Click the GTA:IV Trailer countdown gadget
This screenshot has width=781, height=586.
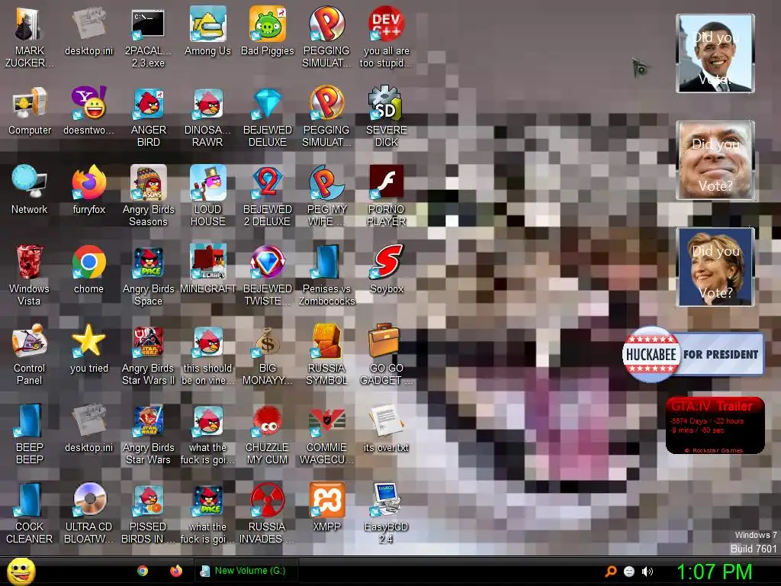715,425
